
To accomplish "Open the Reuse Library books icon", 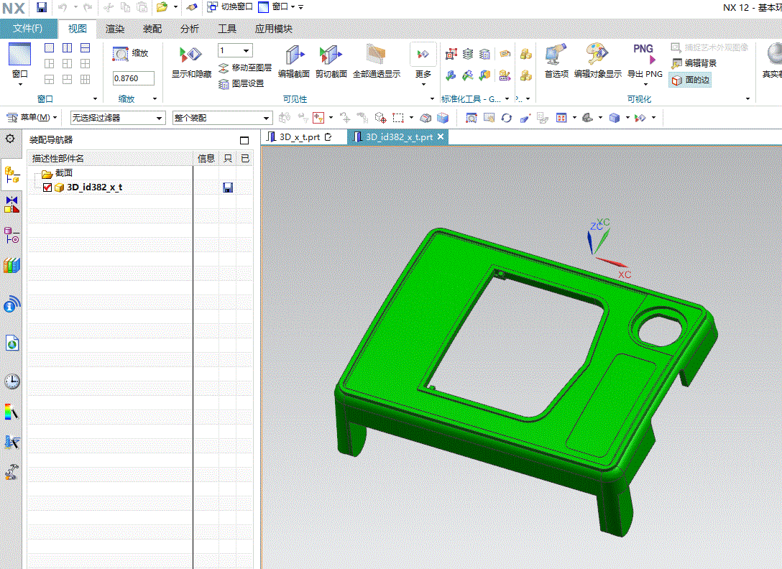I will pyautogui.click(x=12, y=265).
